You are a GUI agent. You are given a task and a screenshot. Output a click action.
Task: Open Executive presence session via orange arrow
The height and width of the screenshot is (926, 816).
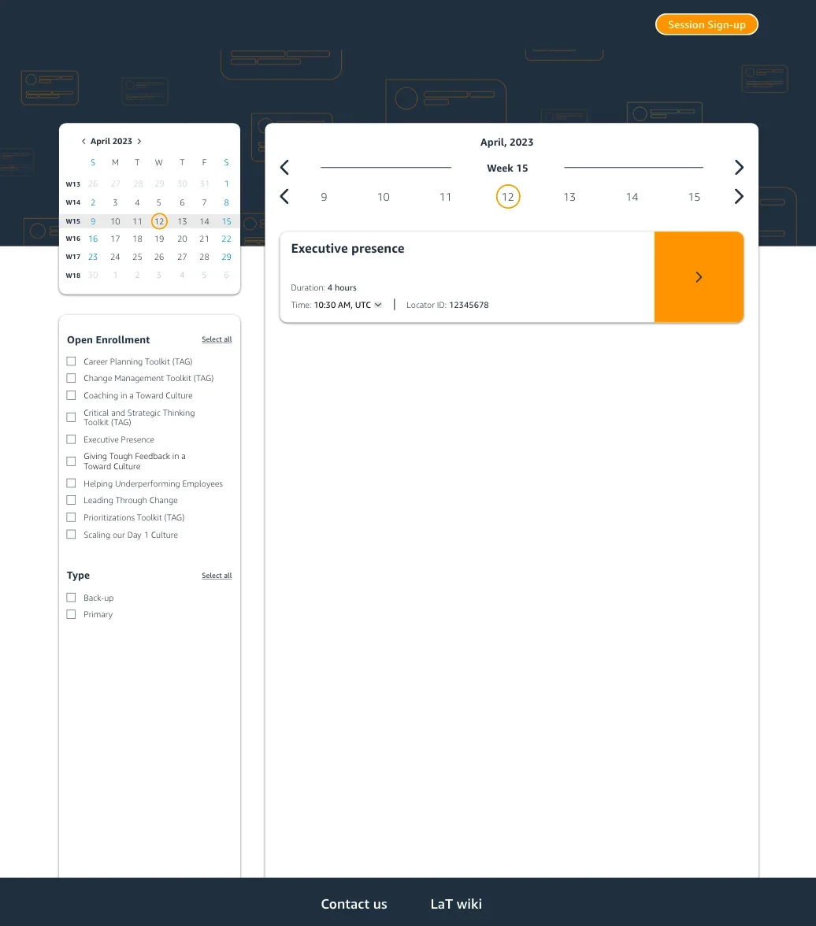point(699,277)
